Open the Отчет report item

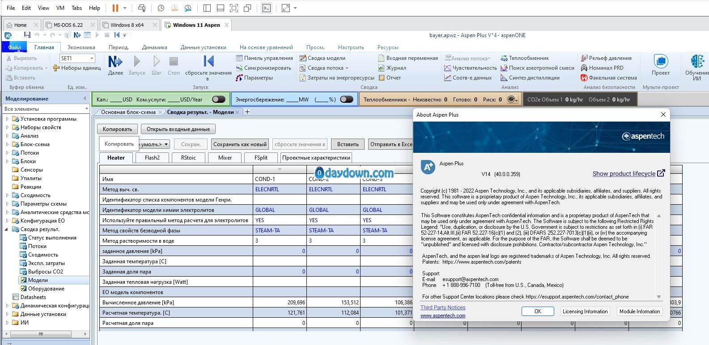pyautogui.click(x=389, y=78)
